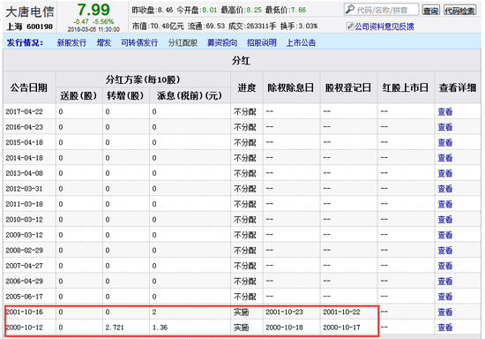Viewport: 485px width, 339px height.
Task: Click 不分配 status in 2017-04-22 row
Action: (244, 112)
